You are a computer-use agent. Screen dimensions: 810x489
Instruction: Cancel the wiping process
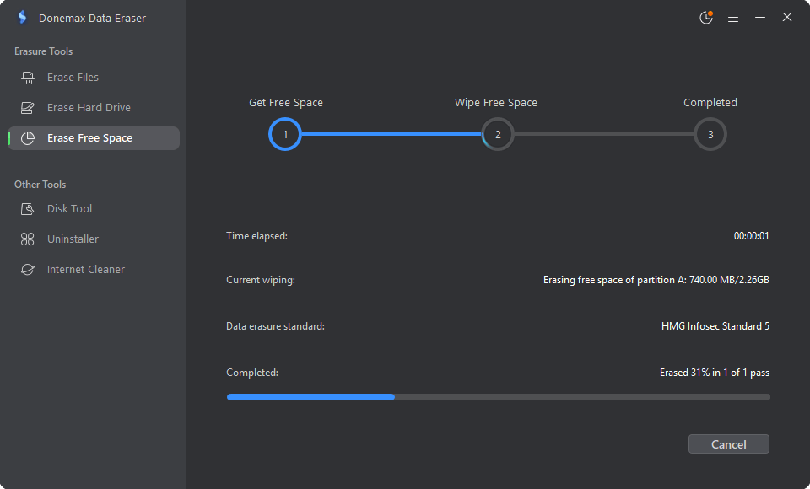(x=728, y=444)
